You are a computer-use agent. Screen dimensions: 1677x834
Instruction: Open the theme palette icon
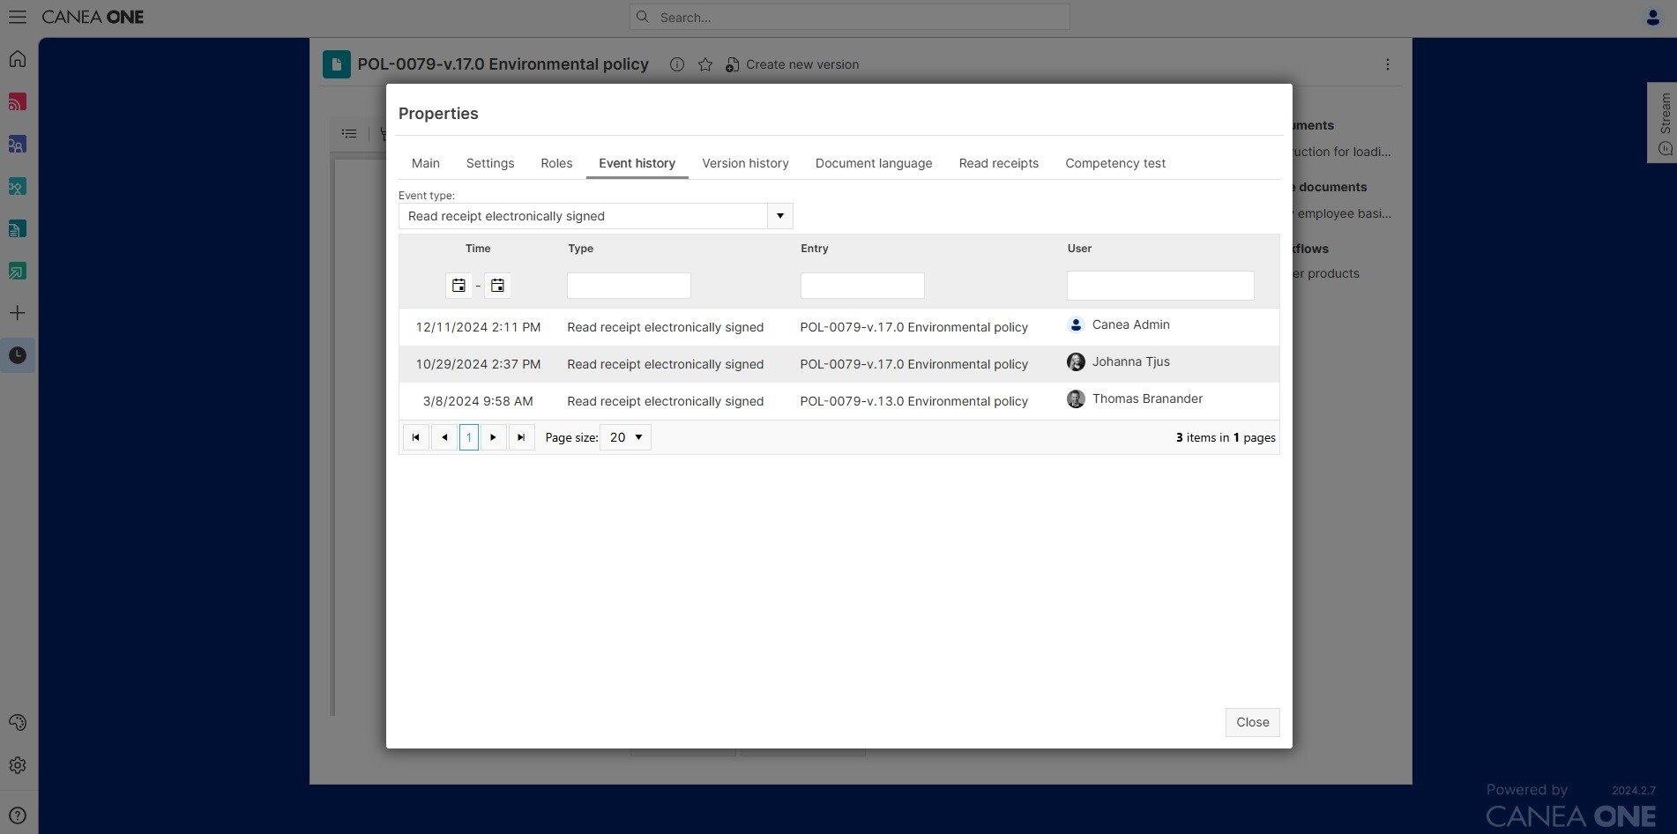[18, 723]
